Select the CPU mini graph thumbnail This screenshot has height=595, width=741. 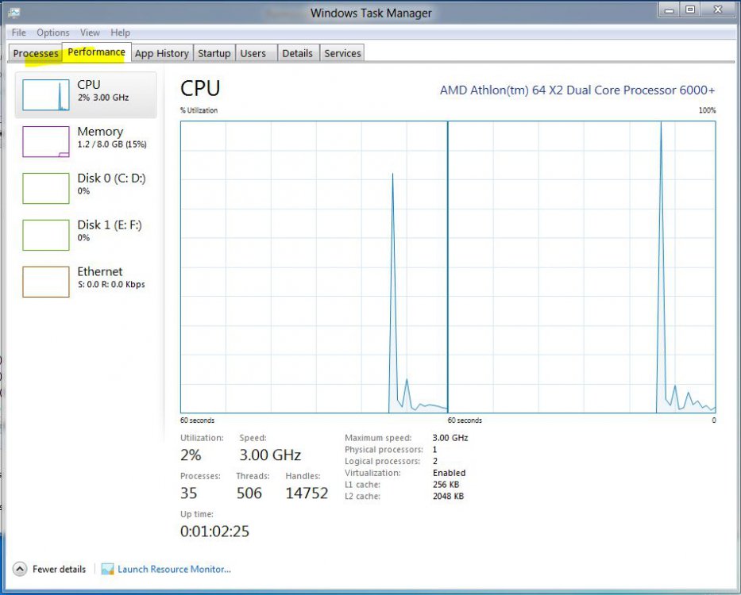(x=46, y=94)
